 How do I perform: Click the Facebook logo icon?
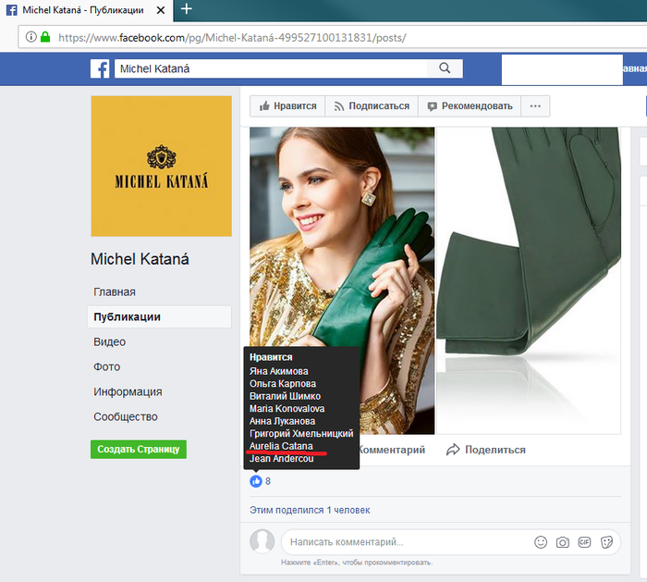100,68
